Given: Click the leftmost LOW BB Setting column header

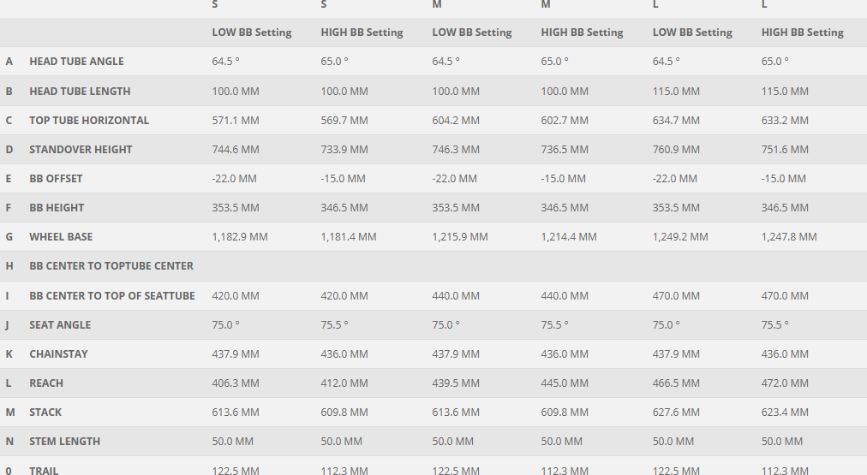Looking at the screenshot, I should [x=252, y=33].
